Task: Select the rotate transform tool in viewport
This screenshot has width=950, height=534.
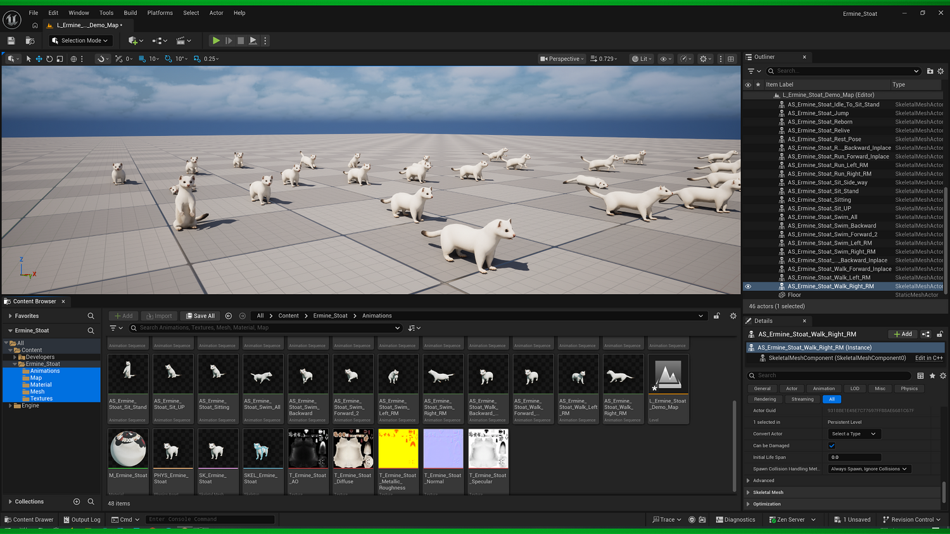Action: coord(49,59)
